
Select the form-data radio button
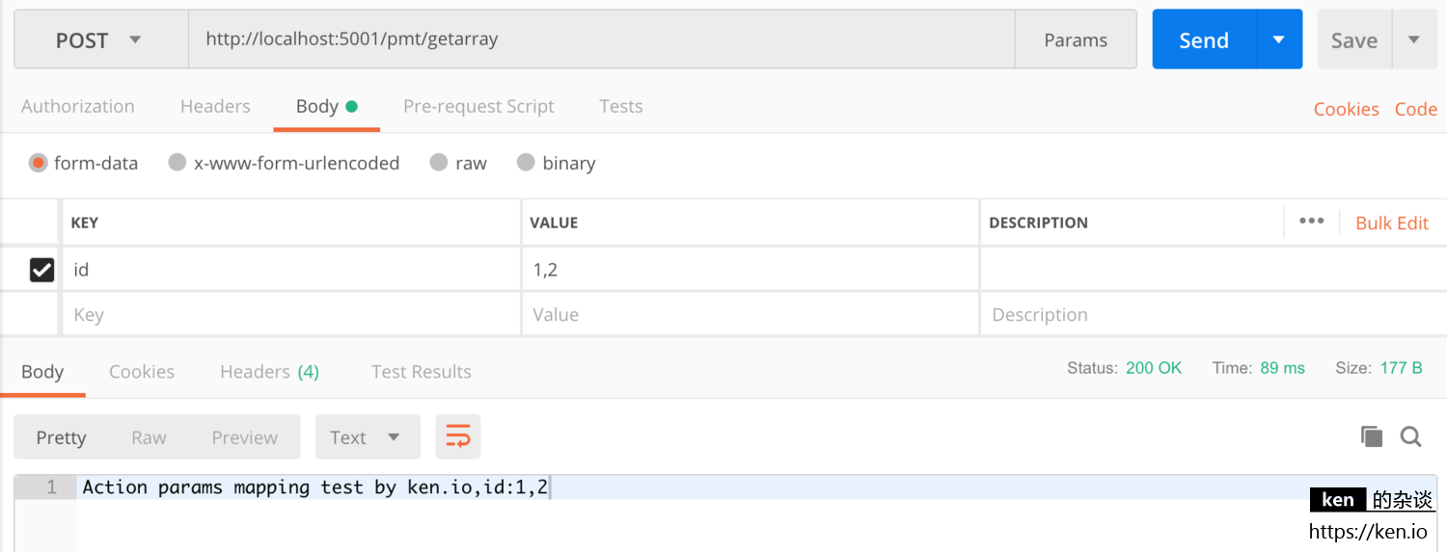(39, 163)
